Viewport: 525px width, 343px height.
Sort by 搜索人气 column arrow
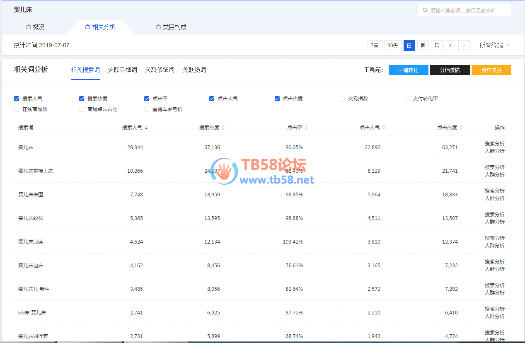[x=146, y=128]
